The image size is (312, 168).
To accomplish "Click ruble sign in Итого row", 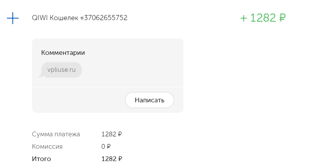I will 120,159.
